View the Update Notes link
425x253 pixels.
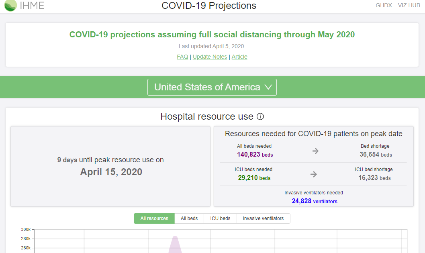coord(210,57)
